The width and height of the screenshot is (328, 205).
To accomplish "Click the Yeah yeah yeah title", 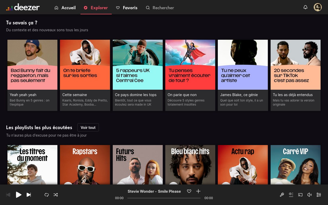I will tap(23, 95).
